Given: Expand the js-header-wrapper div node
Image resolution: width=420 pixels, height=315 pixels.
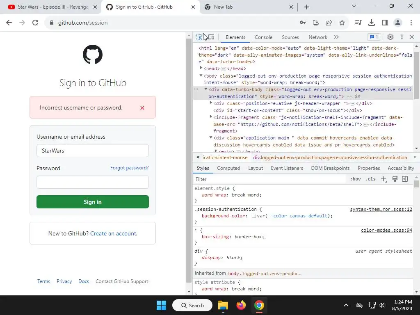Looking at the screenshot, I should click(211, 103).
